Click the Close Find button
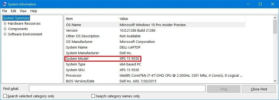 [x=259, y=89]
